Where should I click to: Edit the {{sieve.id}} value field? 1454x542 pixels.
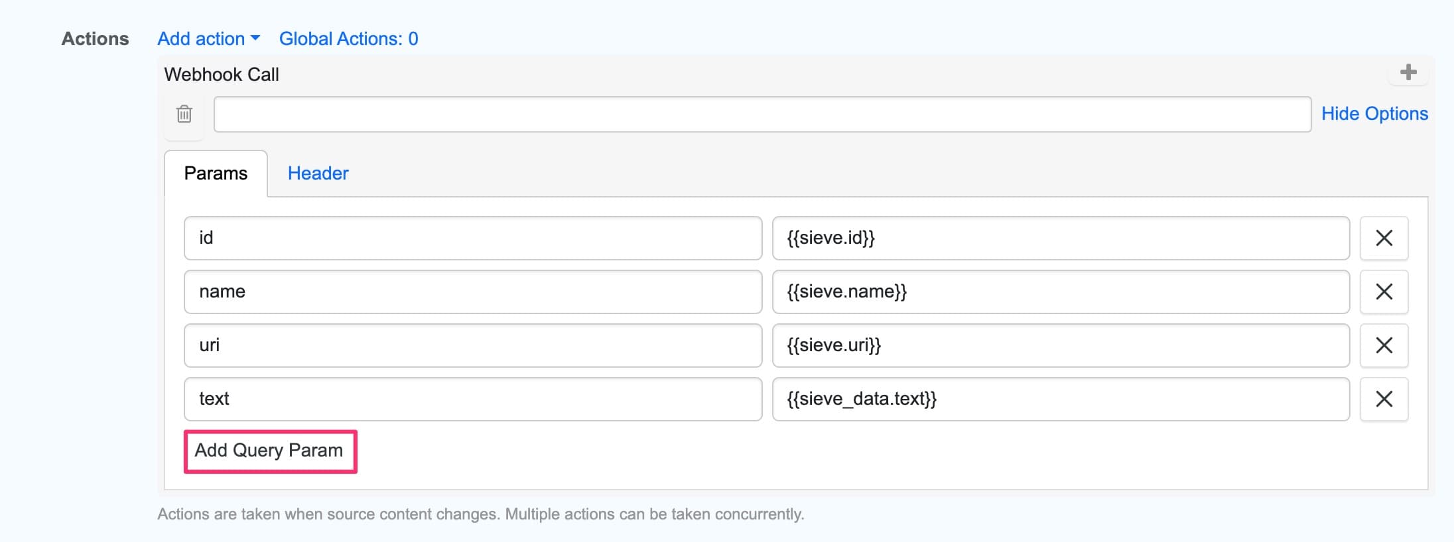(1059, 239)
